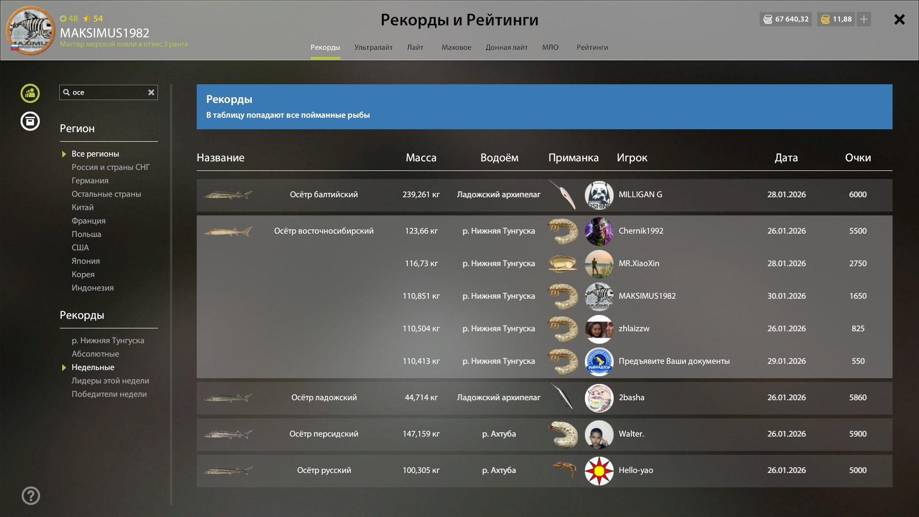919x517 pixels.
Task: Open Победители недели list
Action: coord(109,394)
